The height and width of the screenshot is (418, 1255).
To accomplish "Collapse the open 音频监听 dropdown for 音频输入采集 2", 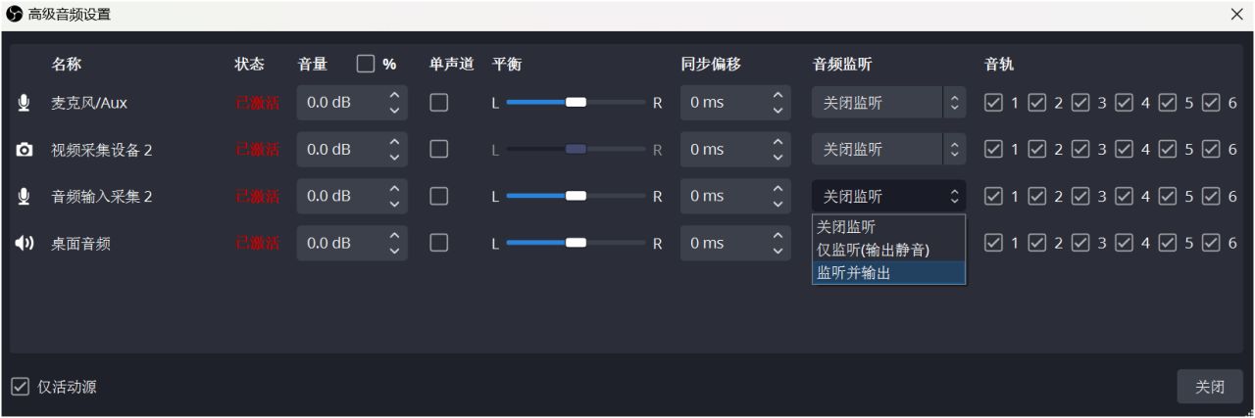I will coord(887,197).
